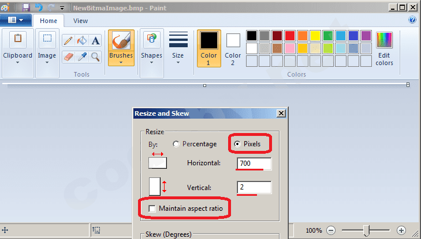Select the Fill with color bucket tool
Screen dimensions: 421x239
[x=82, y=41]
